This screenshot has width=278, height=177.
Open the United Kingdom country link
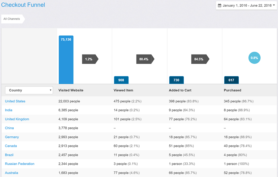17,119
